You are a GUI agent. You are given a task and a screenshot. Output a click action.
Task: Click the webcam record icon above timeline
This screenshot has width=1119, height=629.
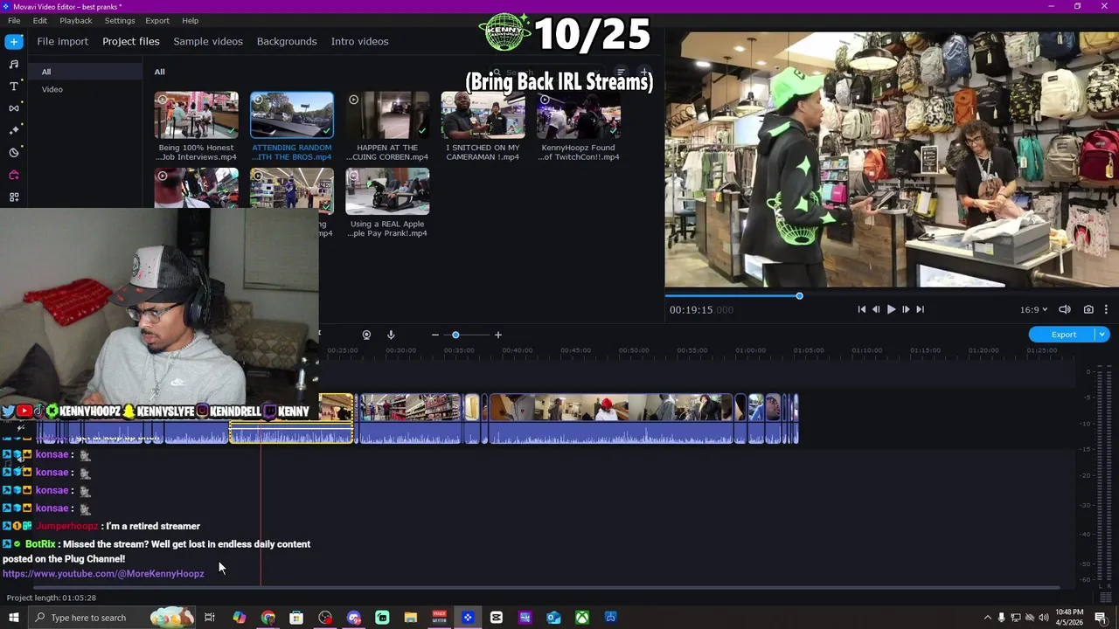coord(366,335)
